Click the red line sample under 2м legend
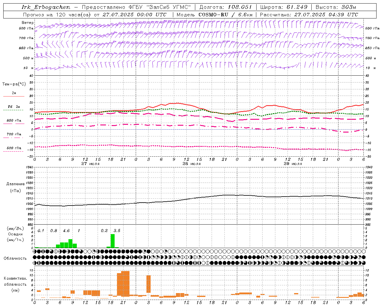This screenshot has height=305, width=381. [x=14, y=96]
